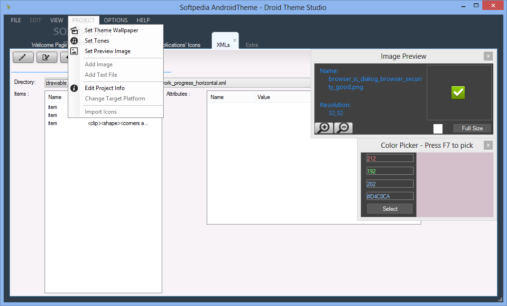Close the XMLs tab

pyautogui.click(x=235, y=40)
